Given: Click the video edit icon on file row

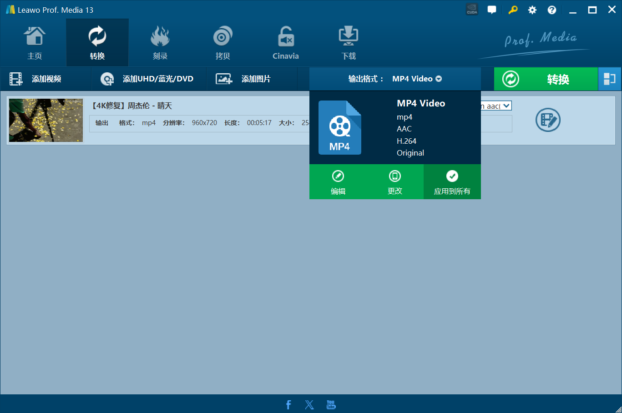Looking at the screenshot, I should coord(548,120).
